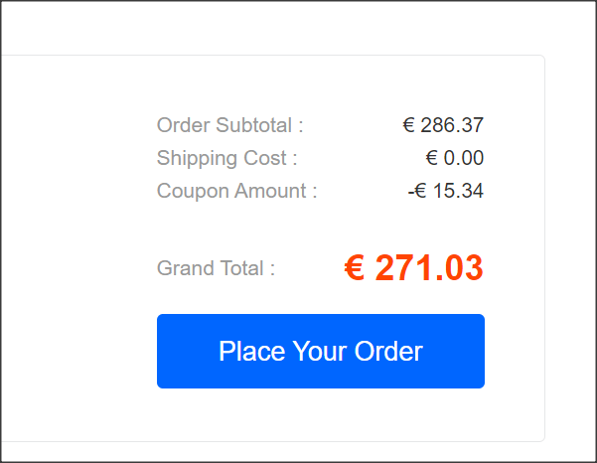Click the € 0.00 shipping amount
The width and height of the screenshot is (597, 463).
click(455, 158)
